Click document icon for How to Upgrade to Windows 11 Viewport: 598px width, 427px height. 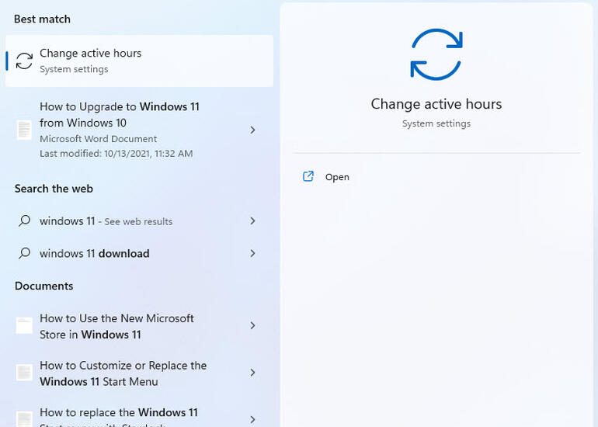(24, 130)
